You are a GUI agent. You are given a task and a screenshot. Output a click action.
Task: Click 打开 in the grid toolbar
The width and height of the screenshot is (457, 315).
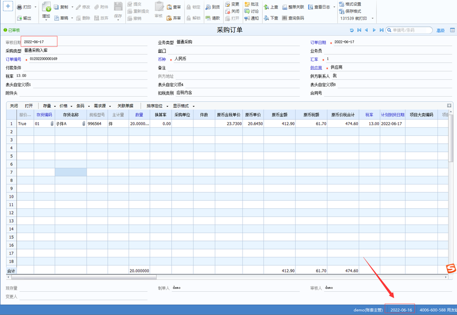pos(29,106)
